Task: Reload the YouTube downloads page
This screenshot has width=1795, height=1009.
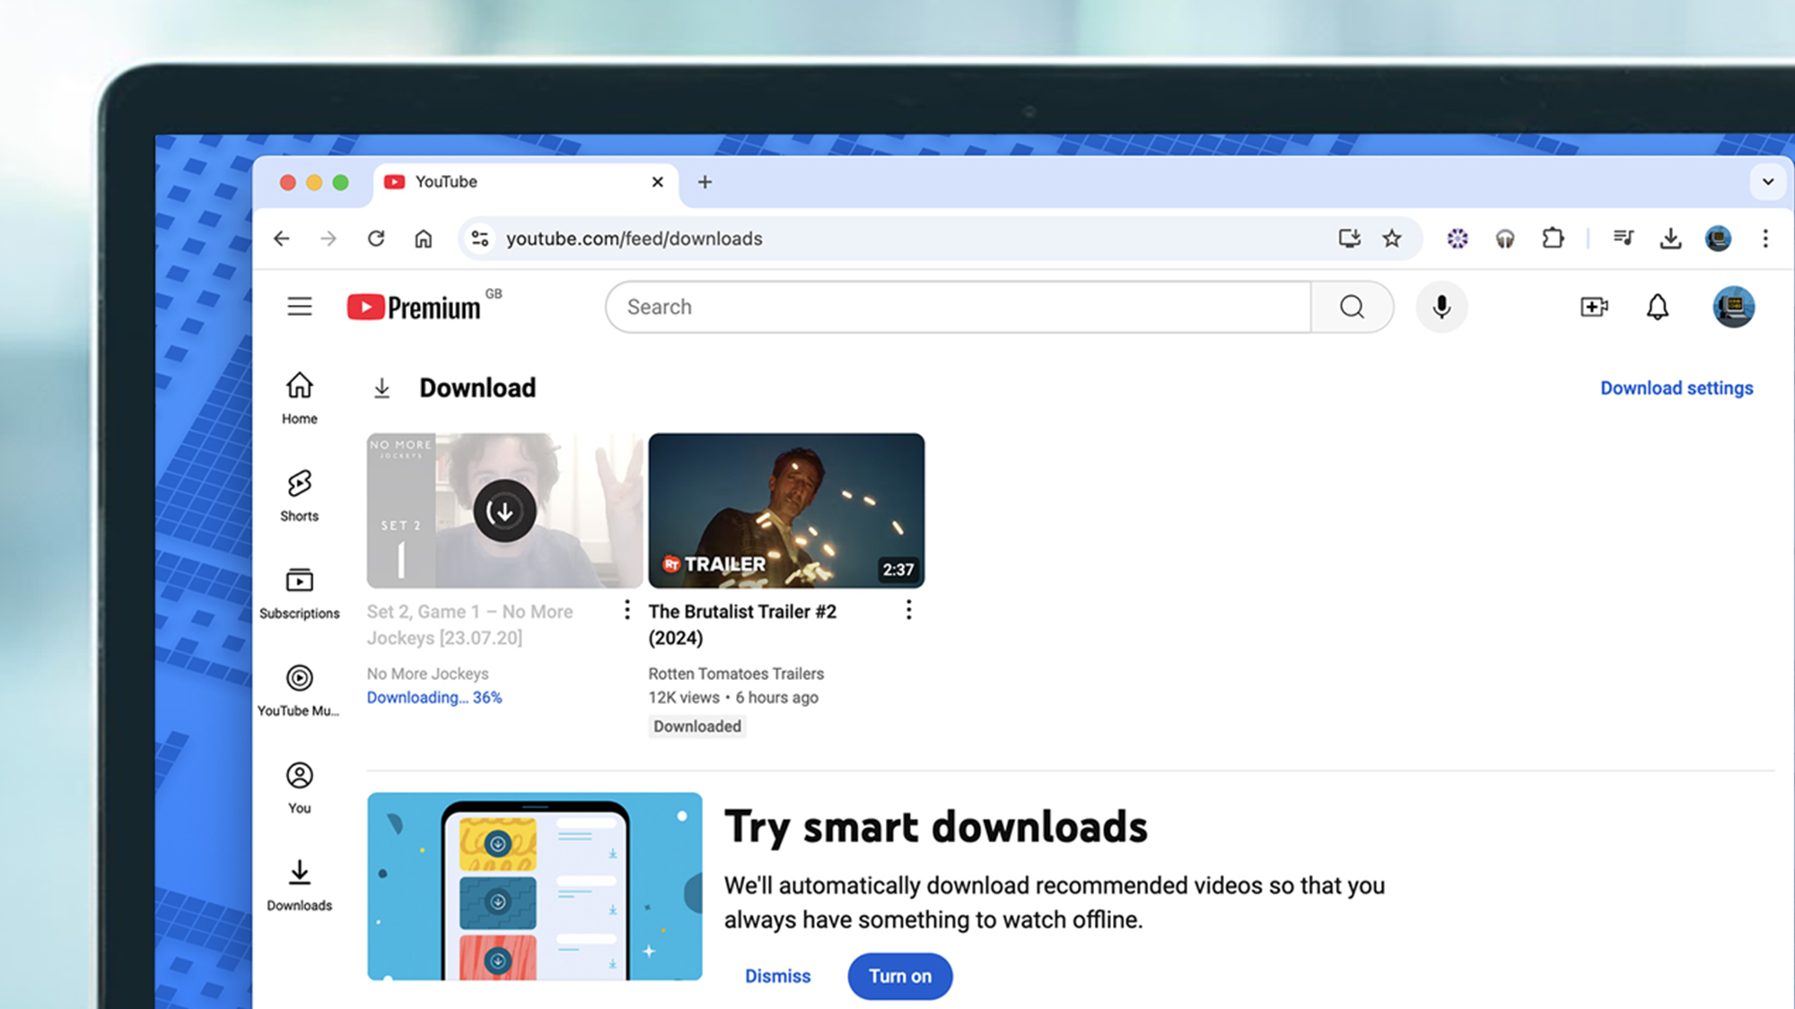Action: (x=376, y=239)
